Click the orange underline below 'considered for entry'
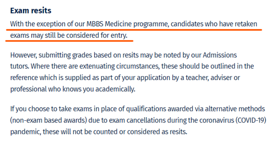 tap(70, 41)
